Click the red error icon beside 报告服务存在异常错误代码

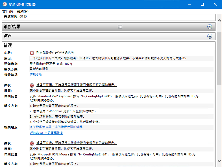click(32, 53)
